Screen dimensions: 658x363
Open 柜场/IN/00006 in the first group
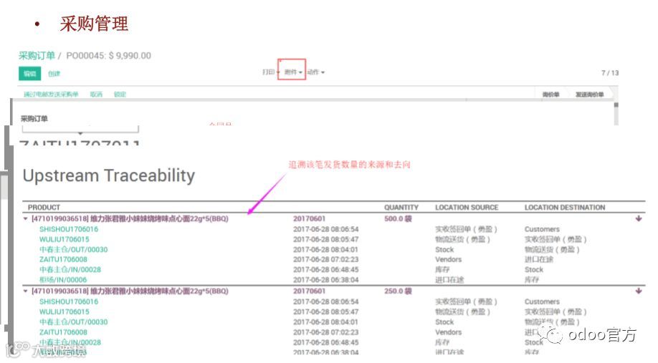point(63,279)
